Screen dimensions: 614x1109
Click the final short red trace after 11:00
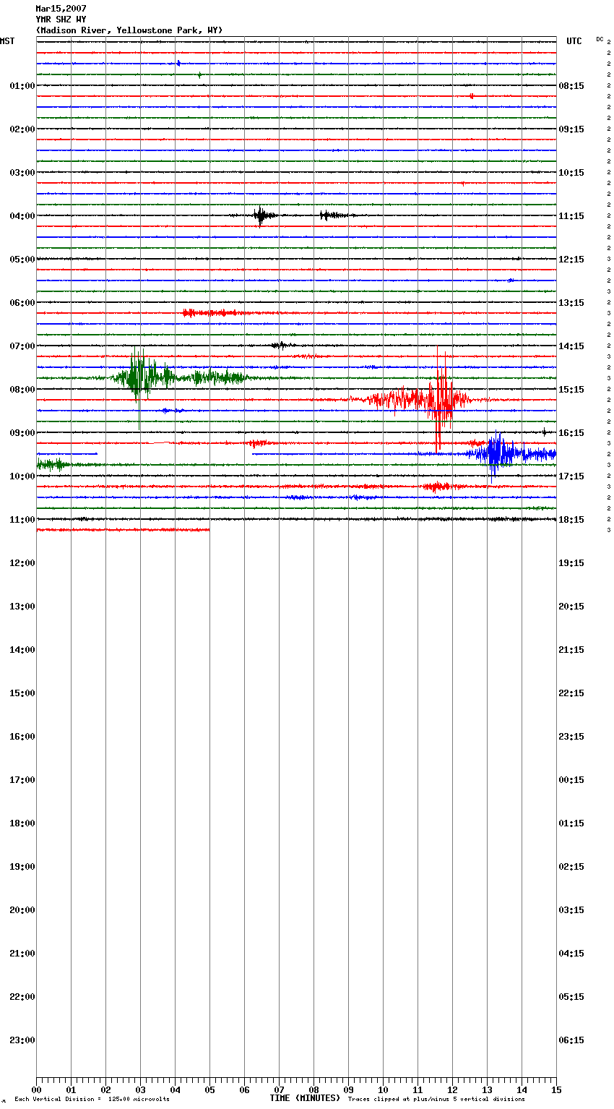click(x=123, y=530)
